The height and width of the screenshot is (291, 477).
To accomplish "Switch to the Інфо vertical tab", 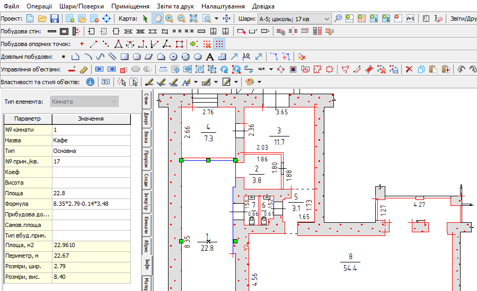I will [x=146, y=264].
